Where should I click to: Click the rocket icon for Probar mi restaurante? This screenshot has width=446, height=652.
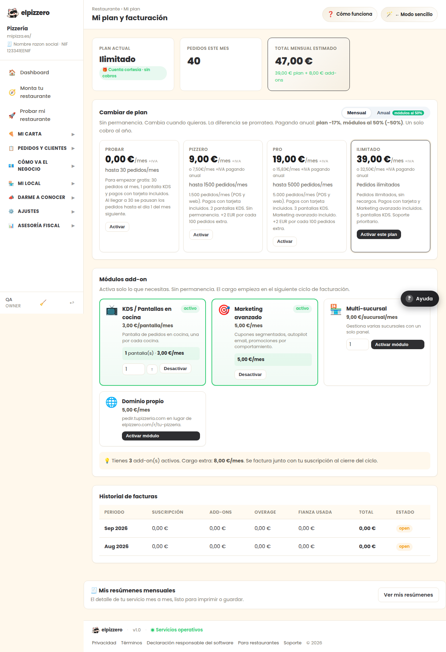click(12, 115)
